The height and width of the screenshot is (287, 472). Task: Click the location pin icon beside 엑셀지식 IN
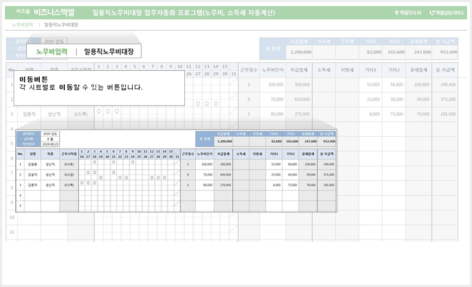396,13
